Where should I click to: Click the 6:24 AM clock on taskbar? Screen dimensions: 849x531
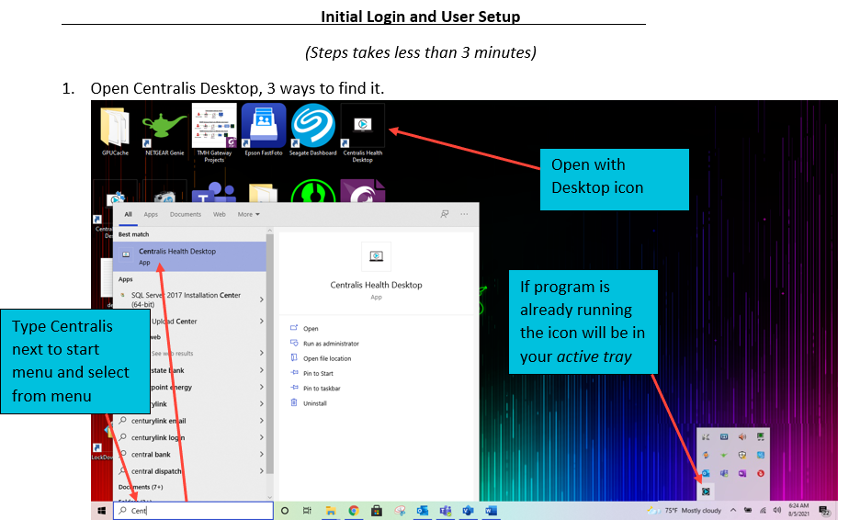[x=798, y=510]
